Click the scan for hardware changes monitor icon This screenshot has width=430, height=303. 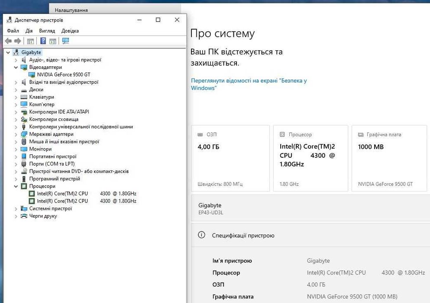pyautogui.click(x=65, y=41)
